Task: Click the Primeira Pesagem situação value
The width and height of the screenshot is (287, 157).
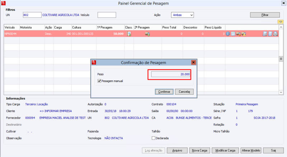Action: [x=247, y=104]
